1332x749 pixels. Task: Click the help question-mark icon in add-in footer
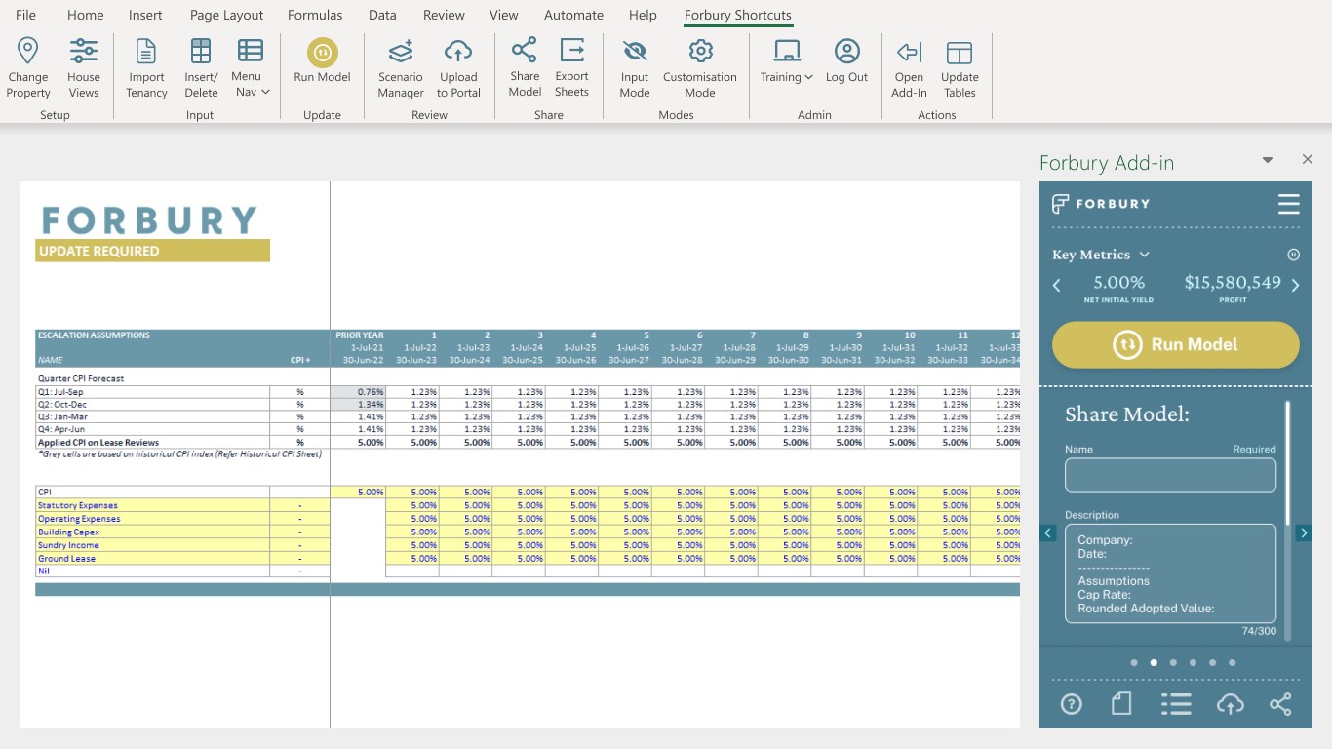coord(1071,704)
